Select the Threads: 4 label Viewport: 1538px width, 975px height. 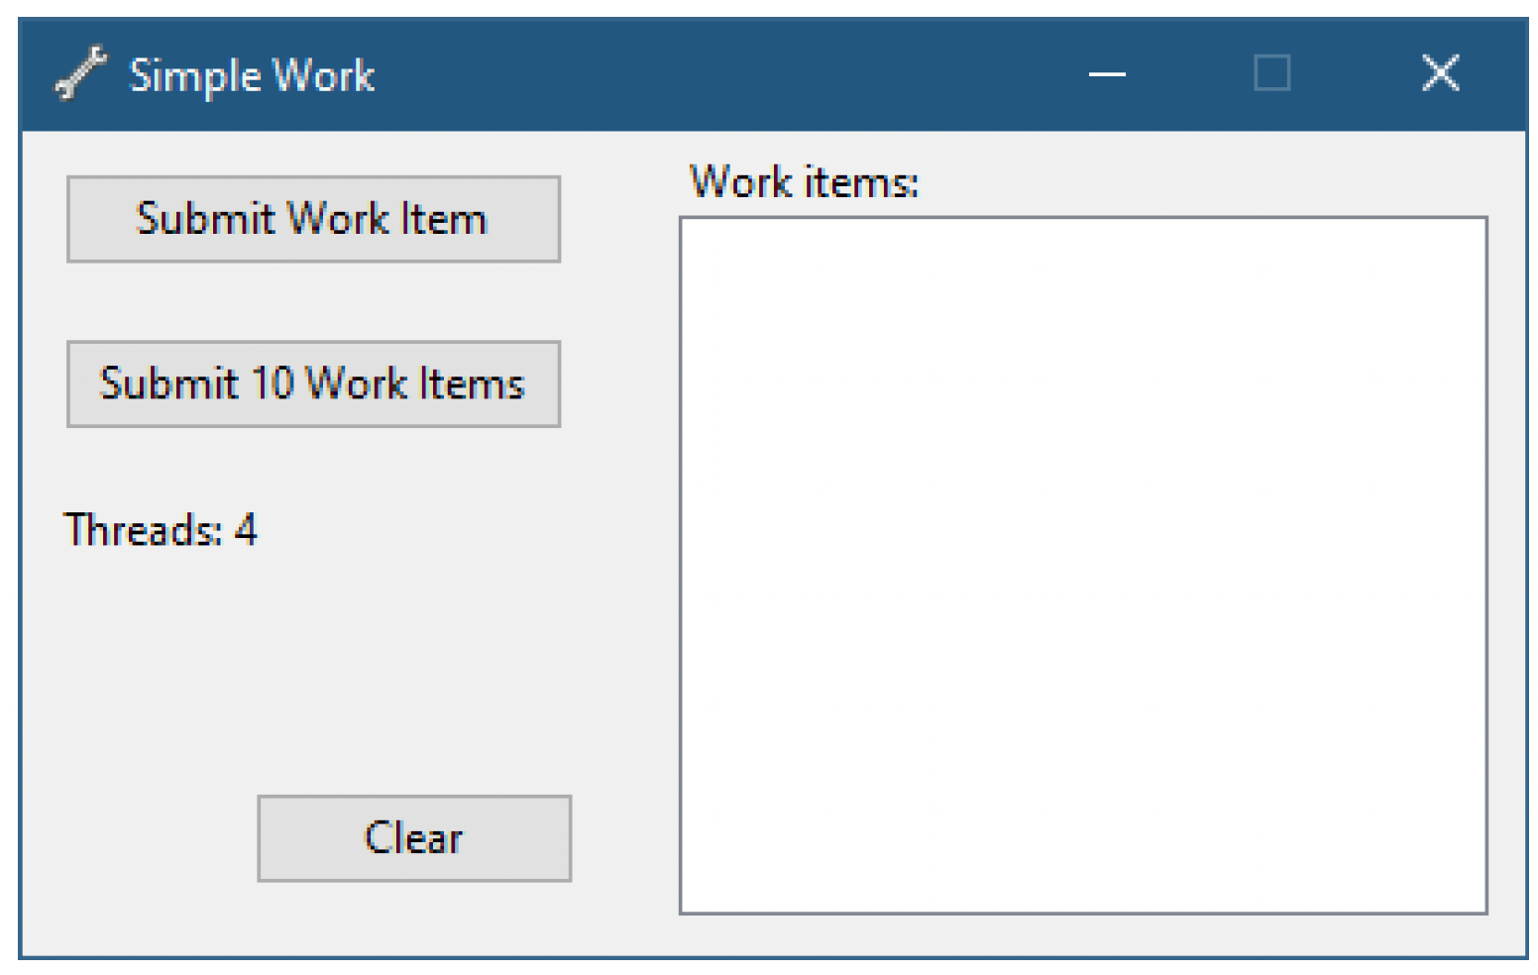161,530
